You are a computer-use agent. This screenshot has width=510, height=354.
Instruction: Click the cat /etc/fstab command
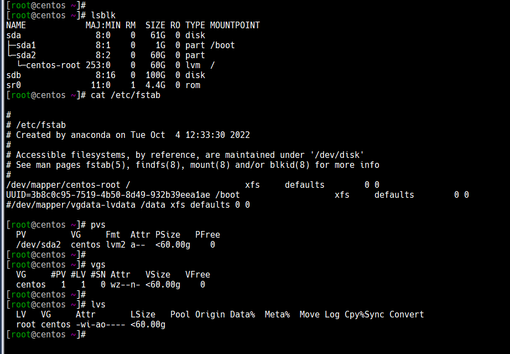click(x=126, y=95)
